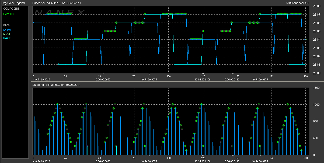The height and width of the screenshot is (163, 324).
Task: Click the final green bid marker at 25.84
Action: 305,39
